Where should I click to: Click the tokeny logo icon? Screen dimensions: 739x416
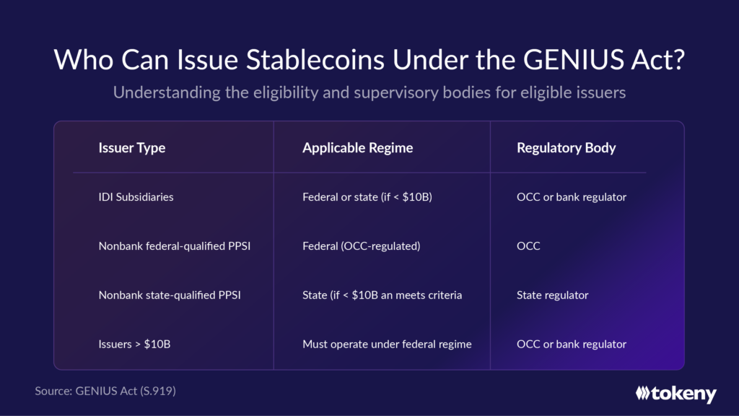pos(642,393)
